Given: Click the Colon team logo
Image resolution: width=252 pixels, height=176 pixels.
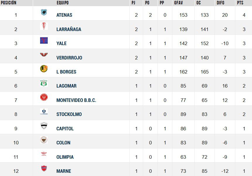Looking at the screenshot, I should click(x=44, y=140).
